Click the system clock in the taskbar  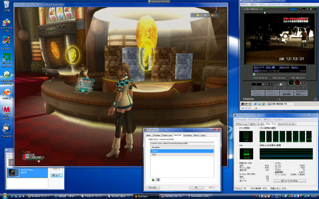[314, 197]
